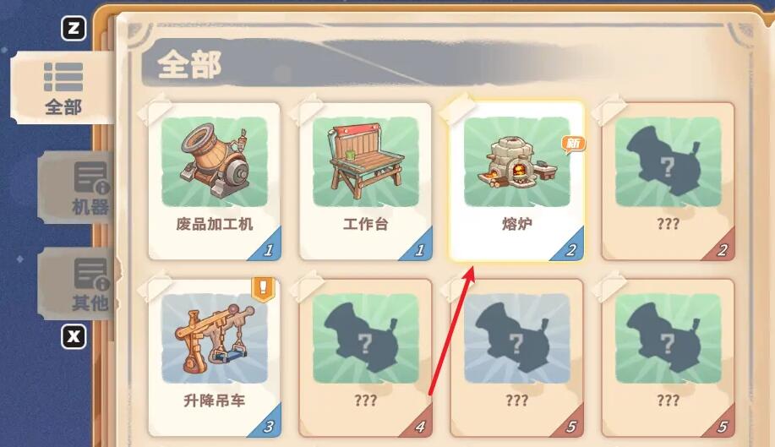Click the 废品加工机 name label

215,224
